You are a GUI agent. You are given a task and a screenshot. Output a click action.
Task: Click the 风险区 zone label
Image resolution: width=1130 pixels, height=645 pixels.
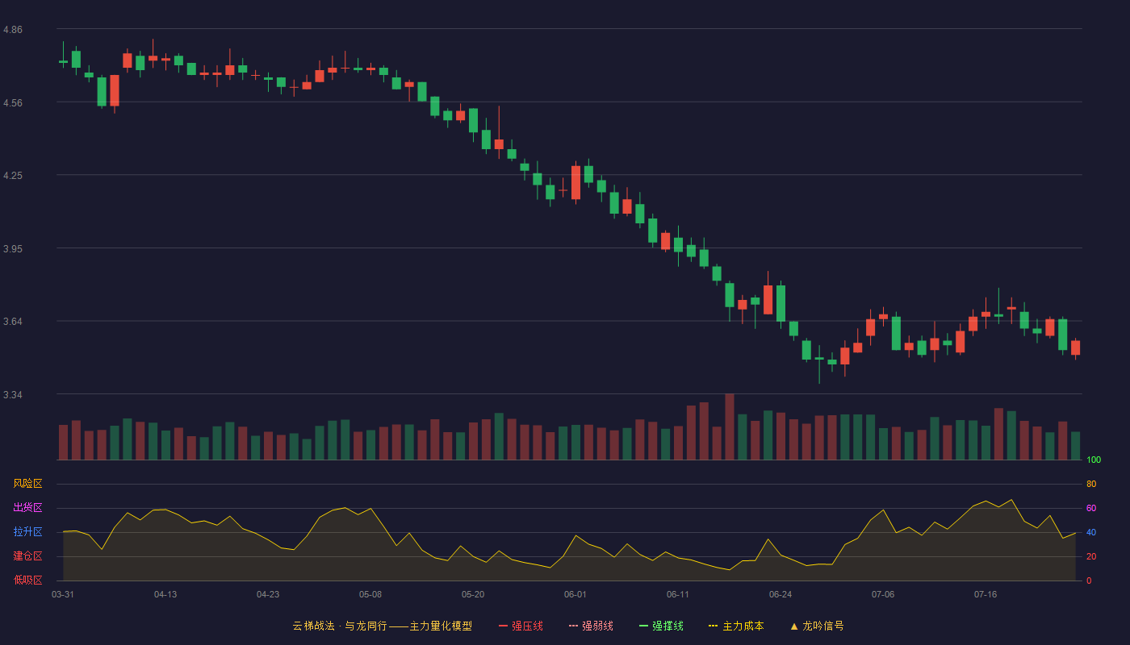pos(27,484)
